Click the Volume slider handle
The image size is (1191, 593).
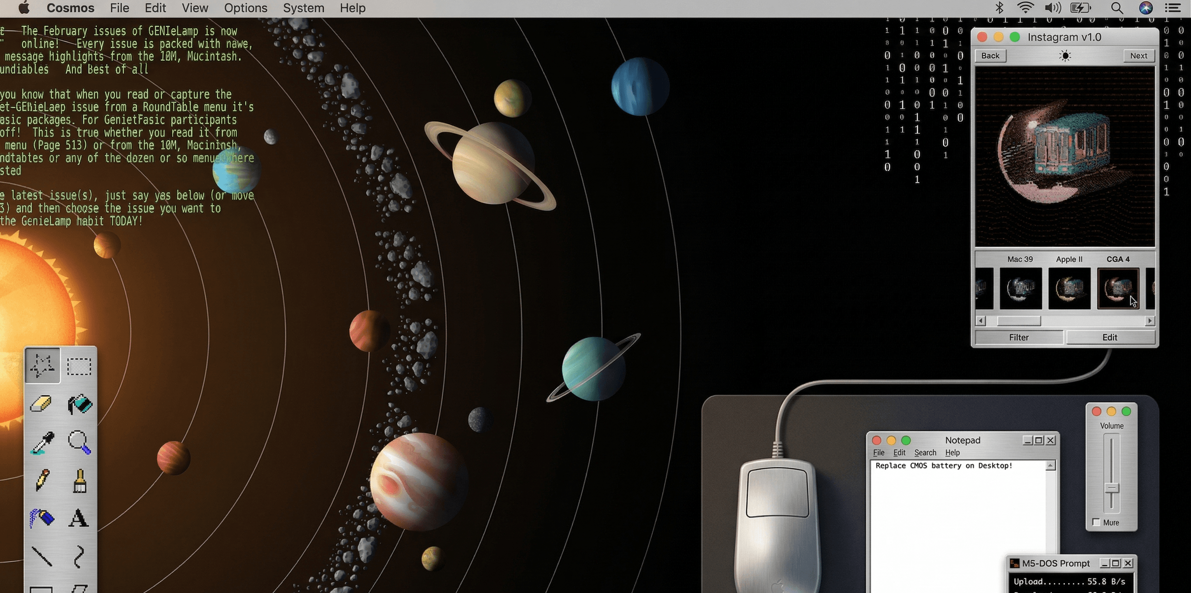pyautogui.click(x=1112, y=488)
